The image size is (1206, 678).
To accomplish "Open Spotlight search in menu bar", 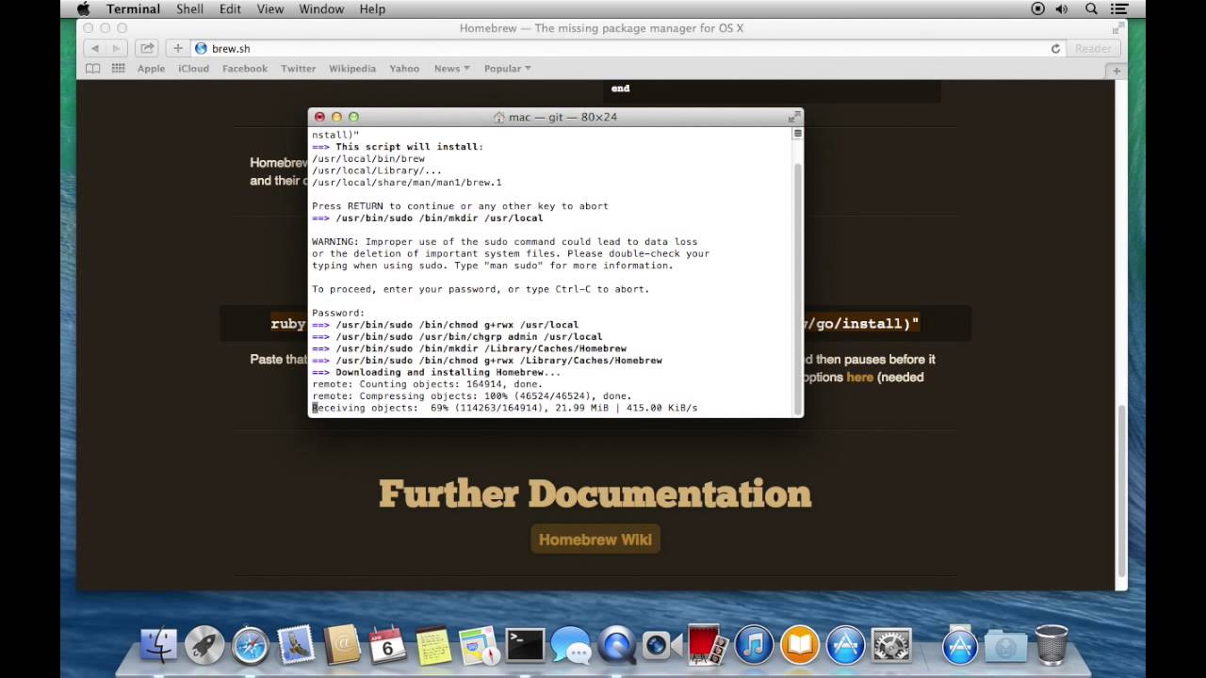I will click(1091, 8).
